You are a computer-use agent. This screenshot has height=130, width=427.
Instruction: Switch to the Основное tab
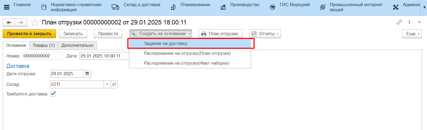(x=16, y=45)
